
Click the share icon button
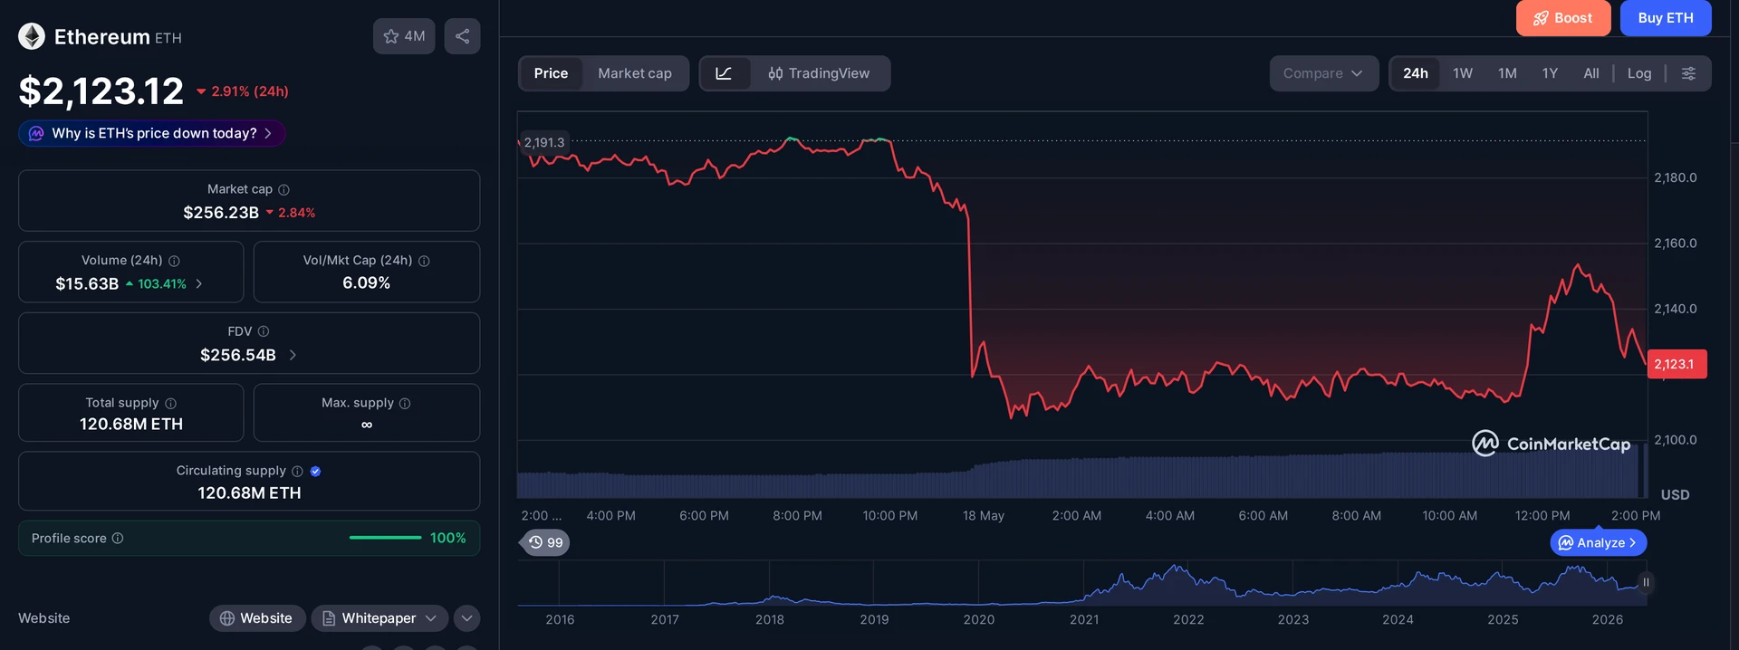[x=462, y=36]
